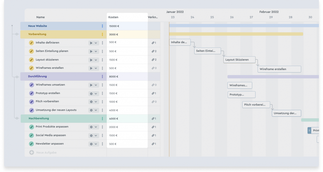
Task: Open three-dot menu for Neue Website
Action: tap(102, 26)
